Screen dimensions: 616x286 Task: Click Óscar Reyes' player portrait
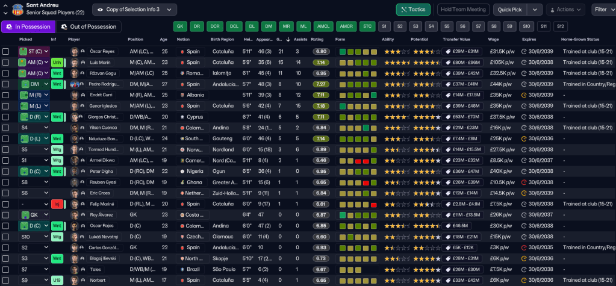pyautogui.click(x=75, y=52)
